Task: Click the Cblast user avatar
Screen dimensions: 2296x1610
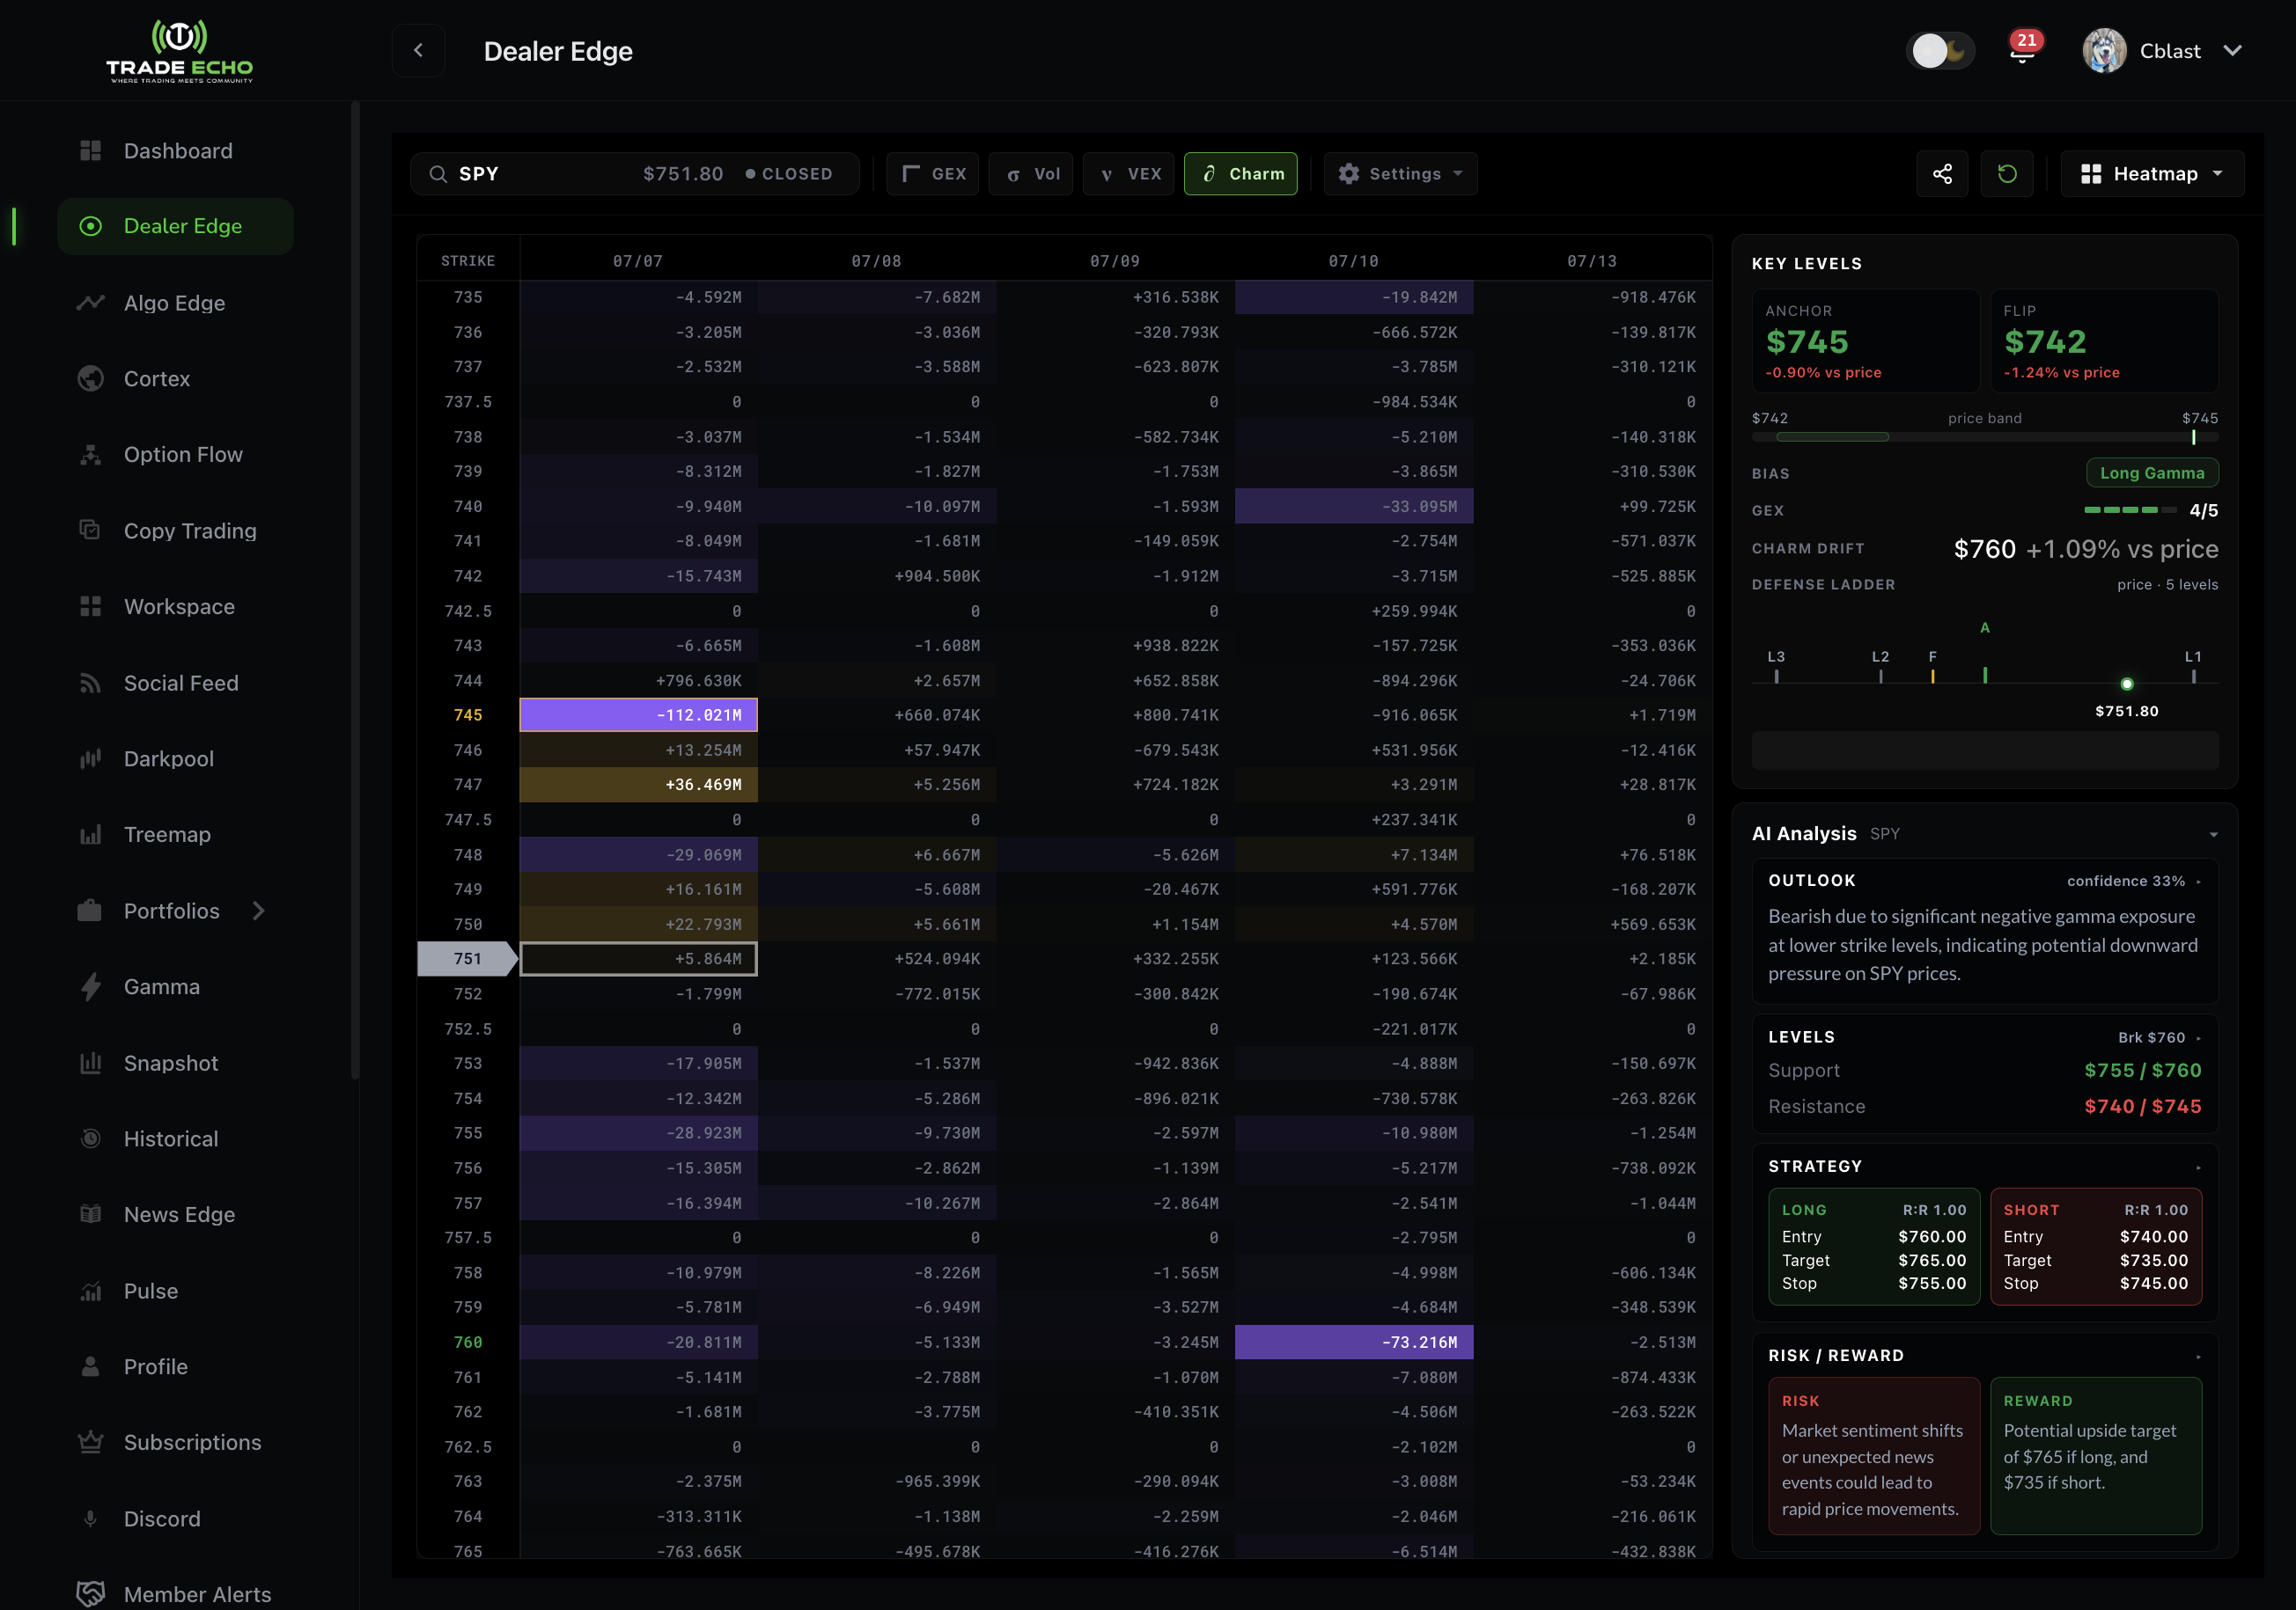Action: point(2105,51)
